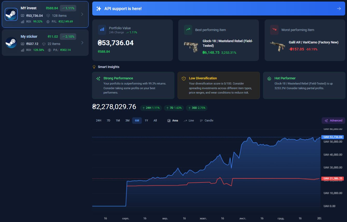Image resolution: width=347 pixels, height=222 pixels.
Task: Switch chart type to Line
Action: (189, 120)
